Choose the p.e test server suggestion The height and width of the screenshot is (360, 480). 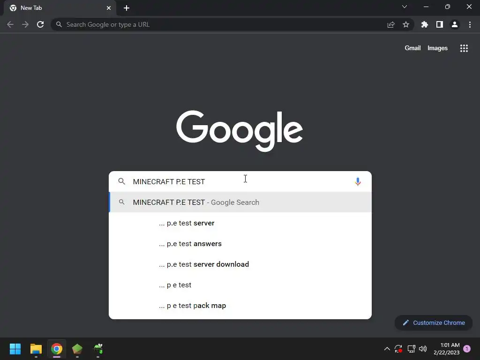pyautogui.click(x=240, y=223)
